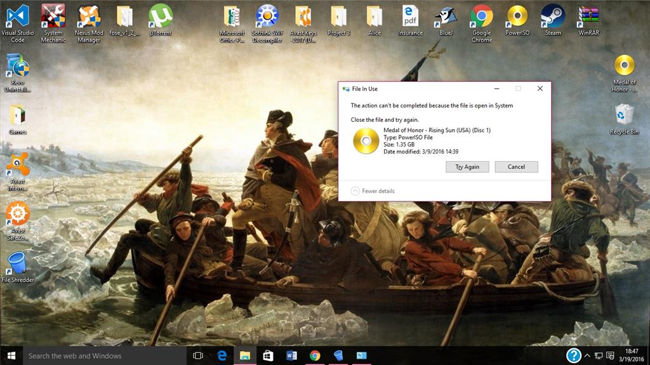Click the 'Size: 1.35 GB' text in dialog
Image resolution: width=650 pixels, height=365 pixels.
(399, 144)
